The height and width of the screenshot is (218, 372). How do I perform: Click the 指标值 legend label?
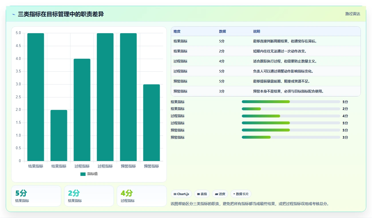pos(92,174)
